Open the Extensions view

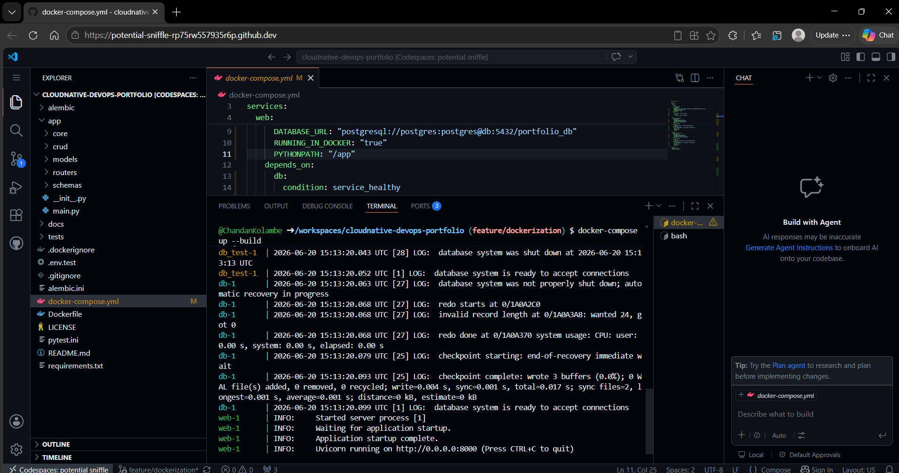[16, 215]
